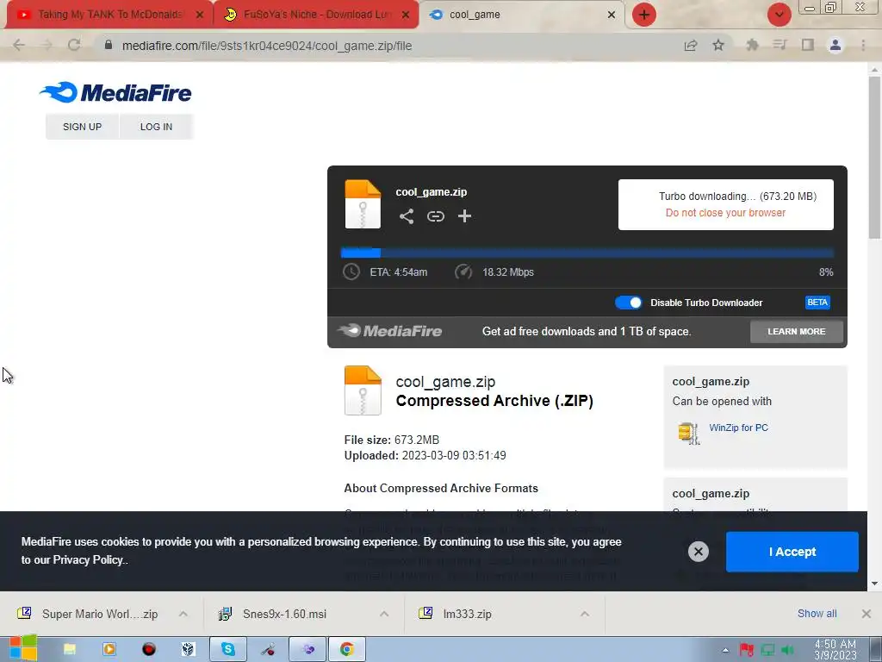Open the tab search dropdown
Screen dimensions: 882x662
click(x=779, y=15)
